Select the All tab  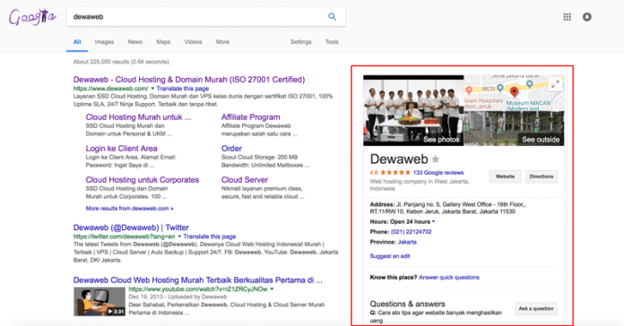77,42
